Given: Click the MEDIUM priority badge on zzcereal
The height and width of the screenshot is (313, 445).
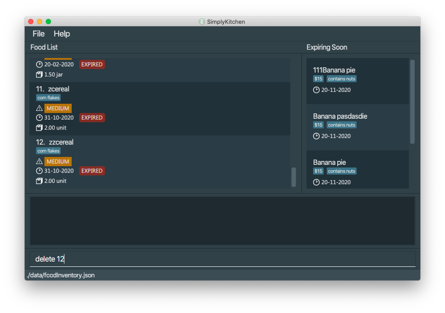Looking at the screenshot, I should tap(58, 161).
